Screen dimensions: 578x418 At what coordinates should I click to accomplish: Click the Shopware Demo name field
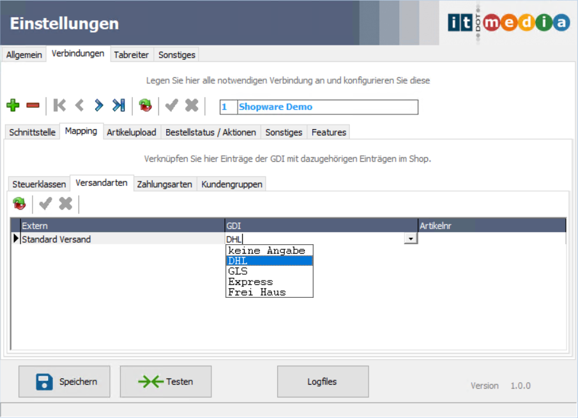326,107
